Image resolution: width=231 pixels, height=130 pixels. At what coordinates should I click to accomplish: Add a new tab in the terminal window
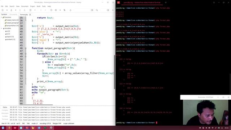[166, 3]
